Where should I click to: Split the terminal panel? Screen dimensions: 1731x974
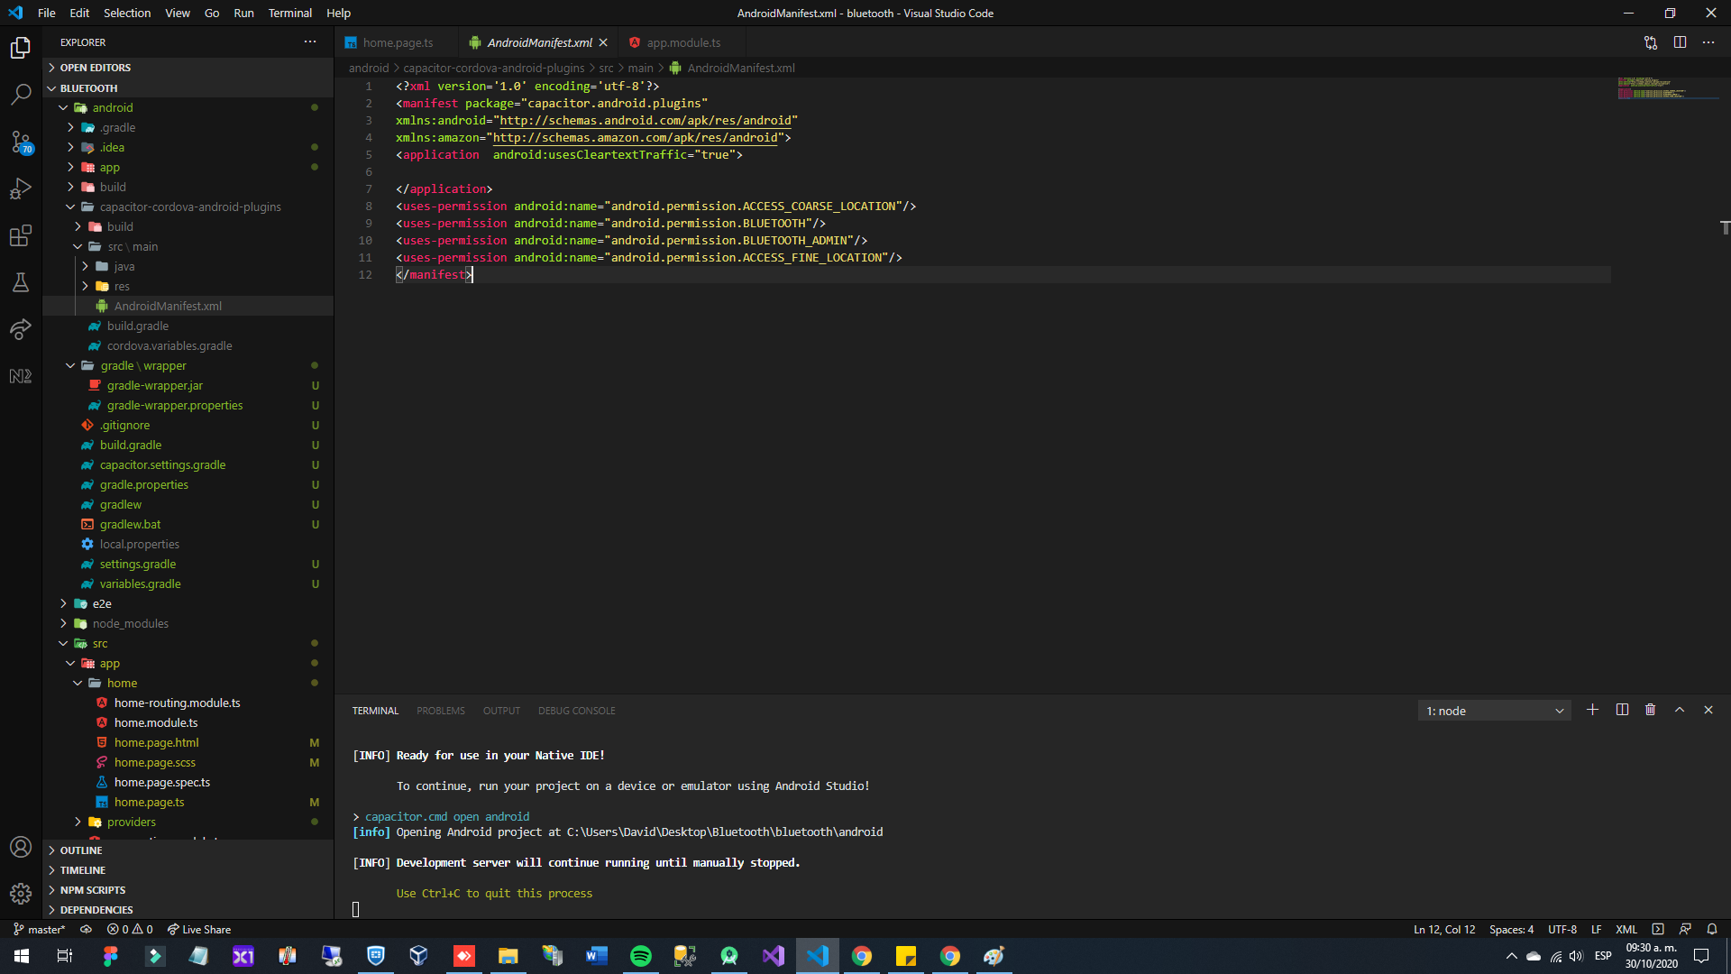point(1621,710)
